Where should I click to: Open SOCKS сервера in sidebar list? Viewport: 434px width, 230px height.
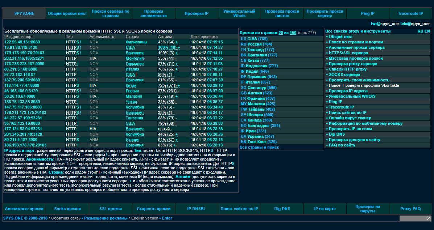pyautogui.click(x=344, y=75)
